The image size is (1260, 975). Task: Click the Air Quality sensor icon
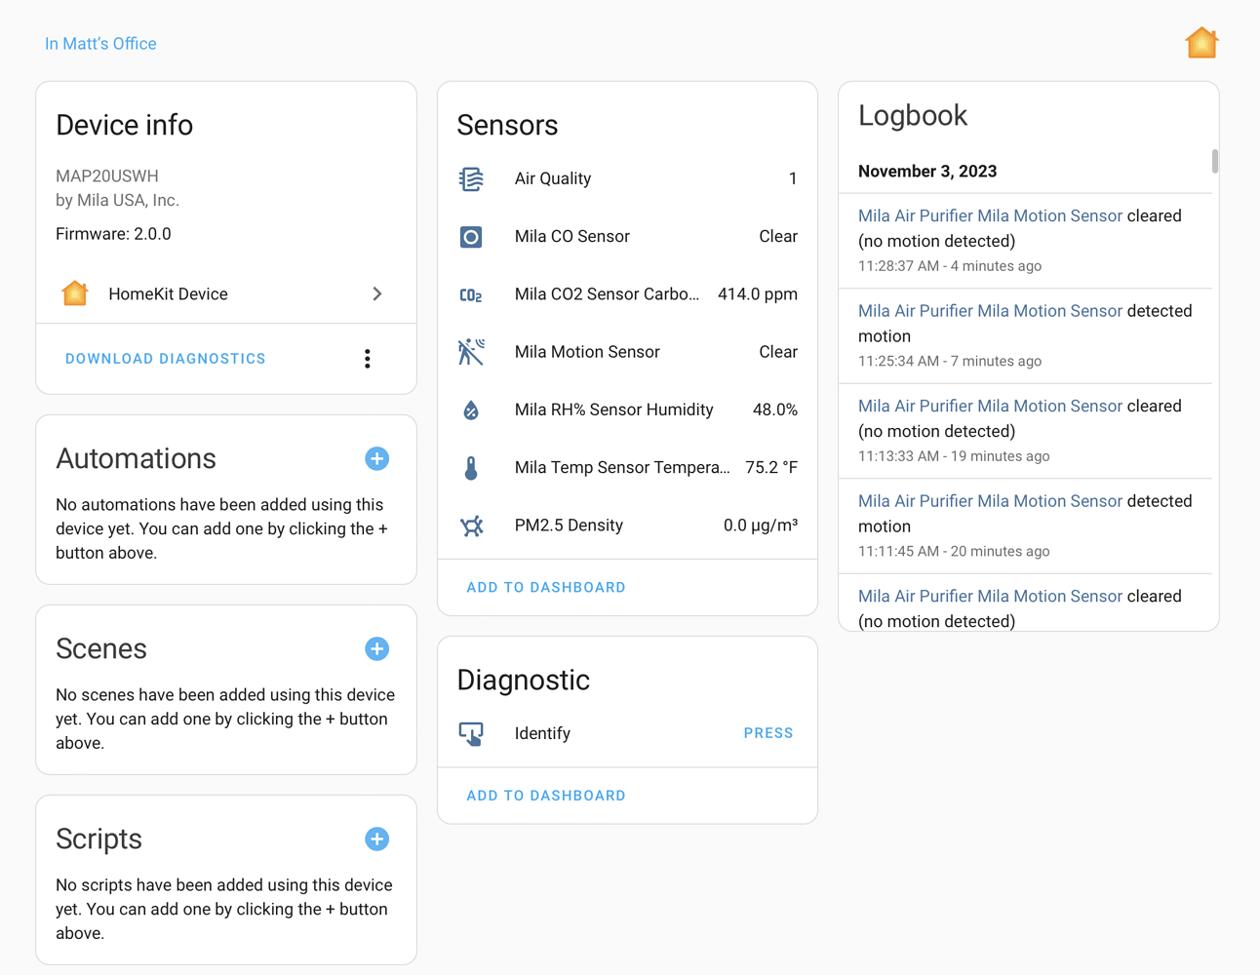coord(471,178)
